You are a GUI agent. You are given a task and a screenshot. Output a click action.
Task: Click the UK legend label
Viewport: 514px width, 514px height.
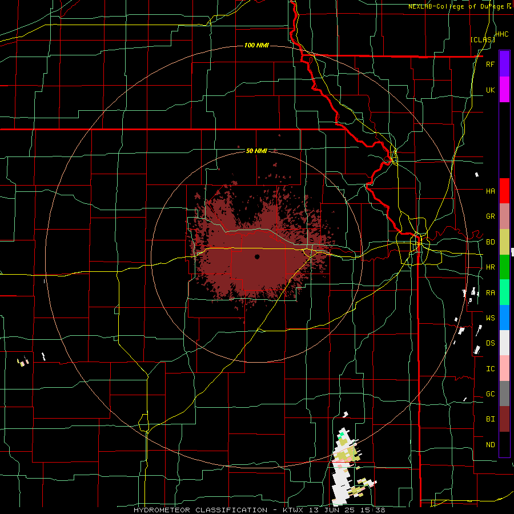pos(490,90)
